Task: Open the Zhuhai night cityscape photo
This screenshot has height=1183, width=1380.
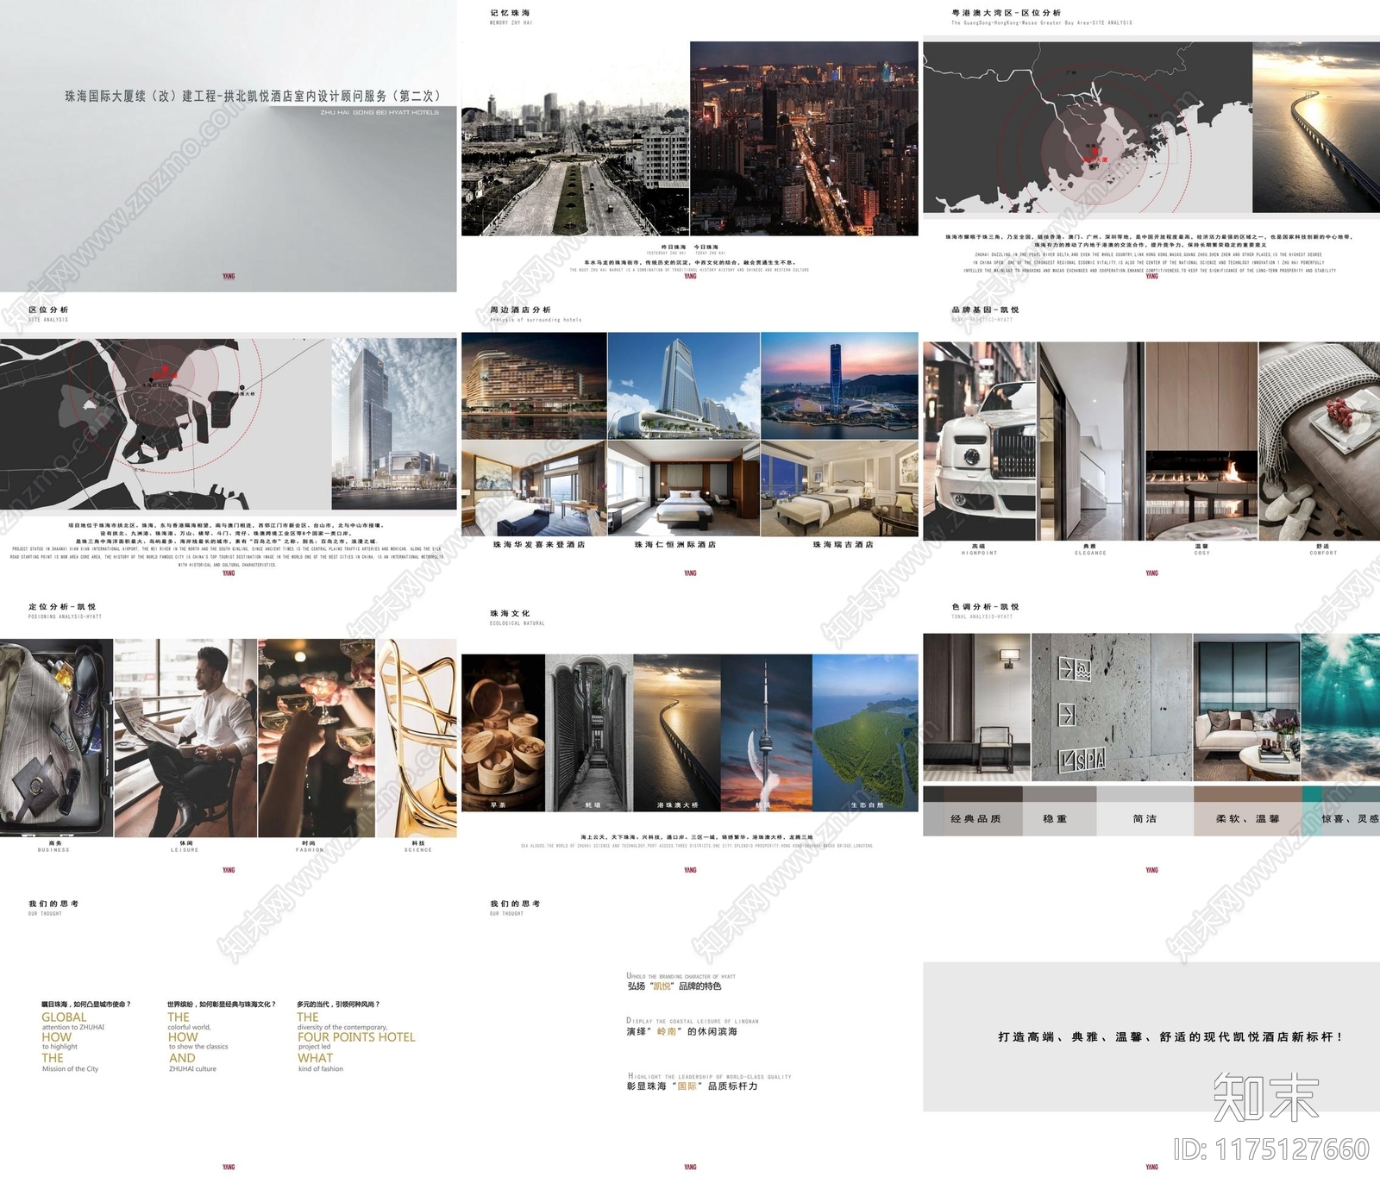Action: click(x=805, y=138)
